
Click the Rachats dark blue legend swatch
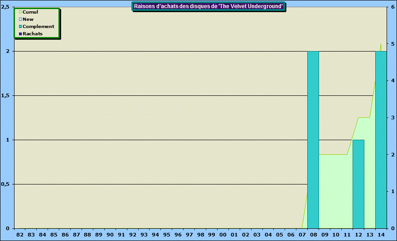[x=20, y=34]
